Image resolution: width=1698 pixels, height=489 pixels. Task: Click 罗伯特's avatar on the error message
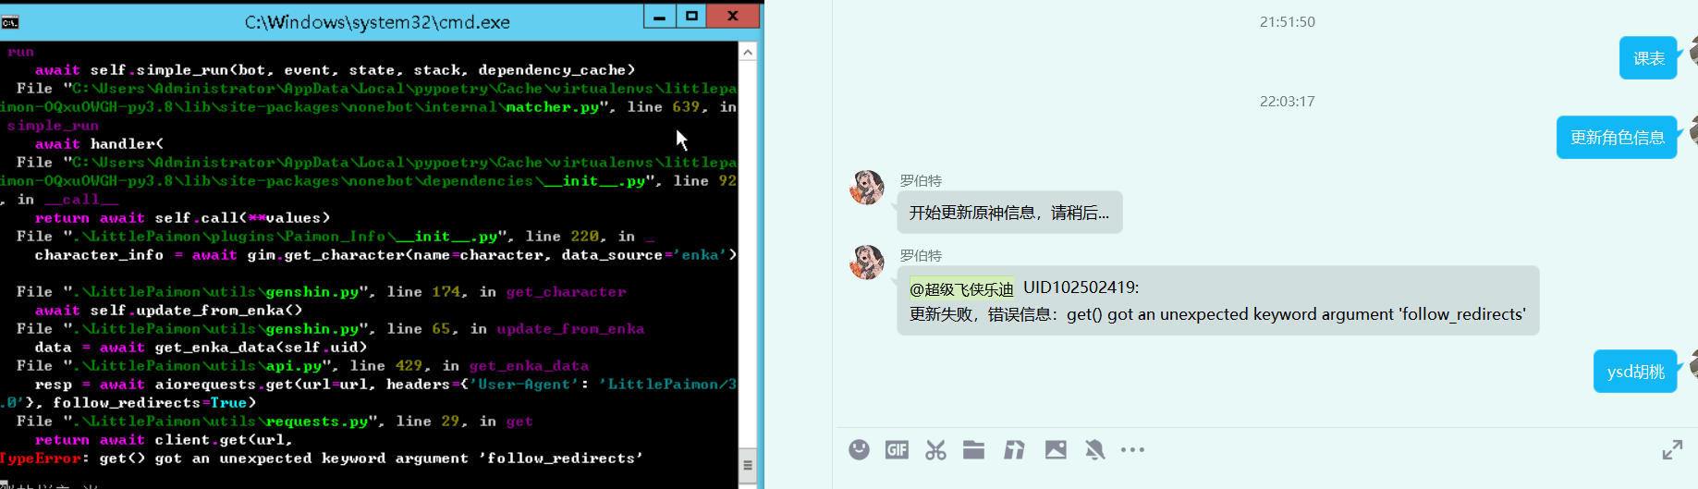[x=867, y=262]
